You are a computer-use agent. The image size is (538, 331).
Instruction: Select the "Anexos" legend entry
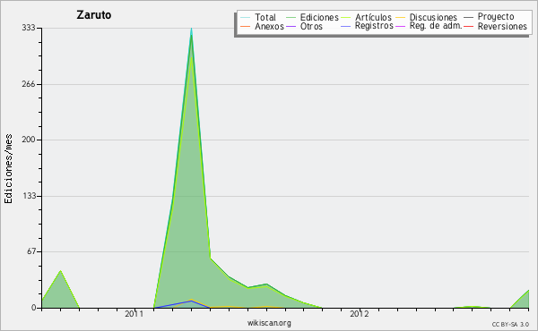coord(269,26)
